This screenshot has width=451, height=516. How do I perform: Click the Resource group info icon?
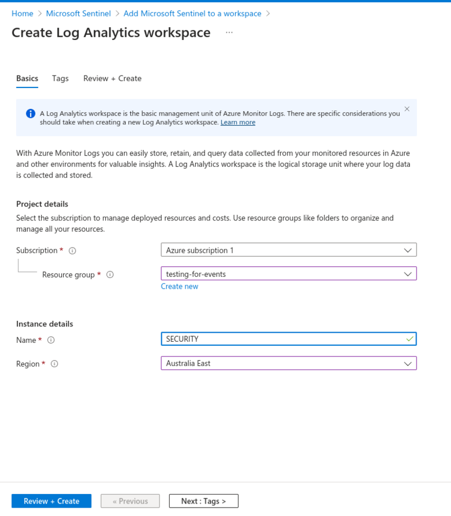click(x=110, y=275)
